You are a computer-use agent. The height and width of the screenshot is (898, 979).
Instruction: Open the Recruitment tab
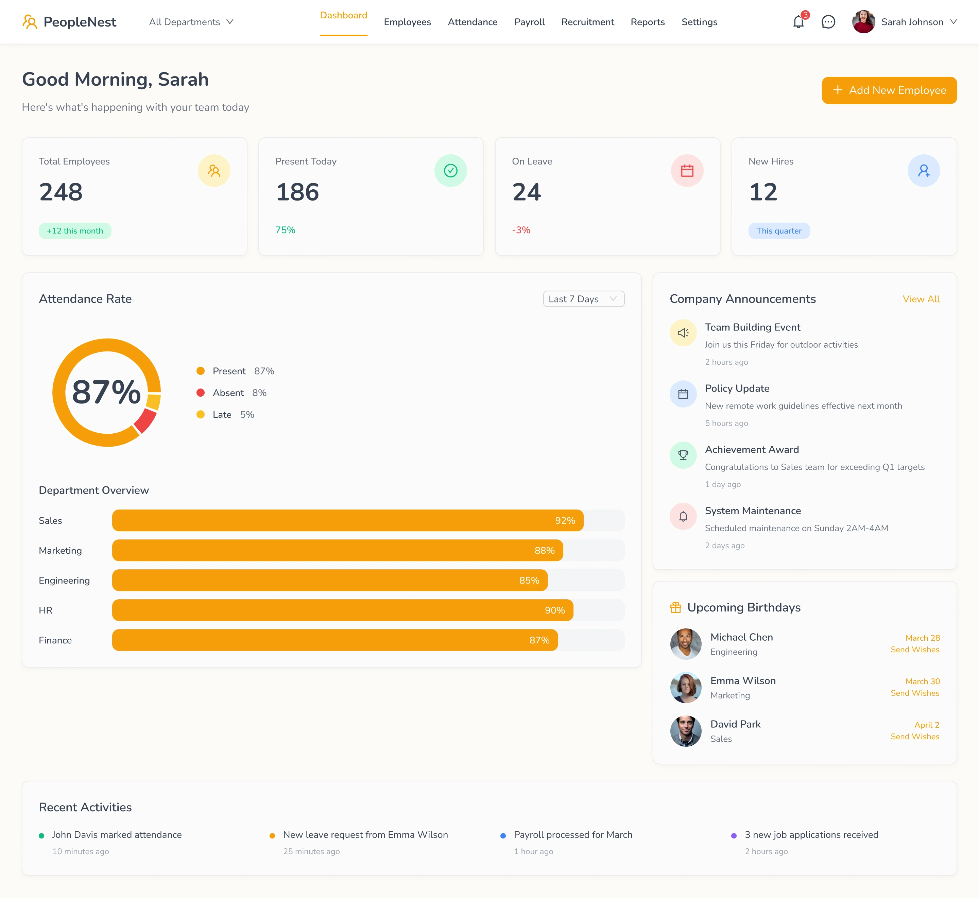click(x=587, y=22)
